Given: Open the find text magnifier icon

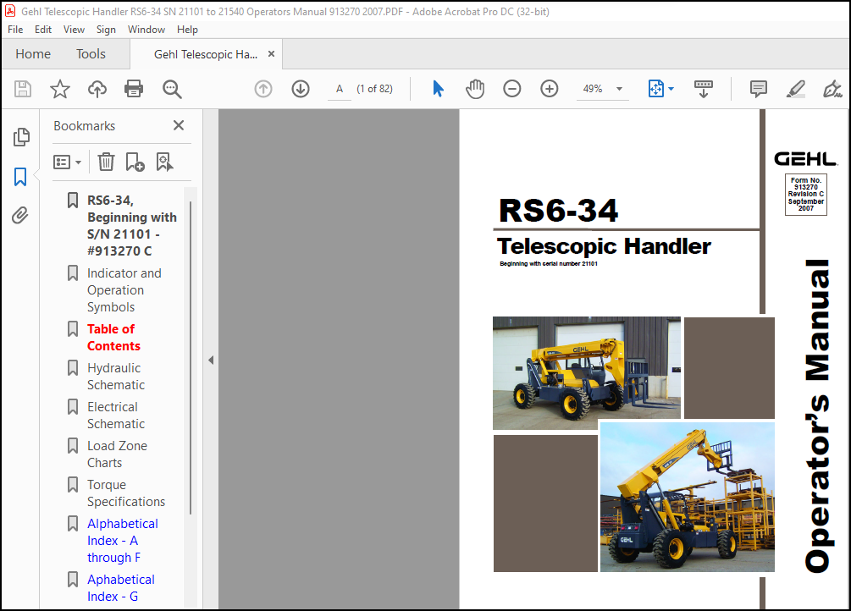Looking at the screenshot, I should [172, 89].
